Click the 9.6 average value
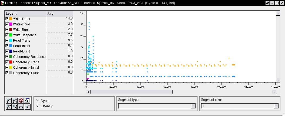This screenshot has height=116, width=285. (x=70, y=40)
